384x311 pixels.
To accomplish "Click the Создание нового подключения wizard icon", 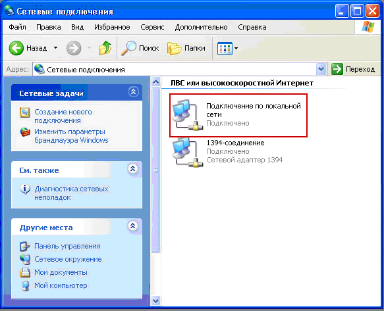I will click(x=25, y=112).
